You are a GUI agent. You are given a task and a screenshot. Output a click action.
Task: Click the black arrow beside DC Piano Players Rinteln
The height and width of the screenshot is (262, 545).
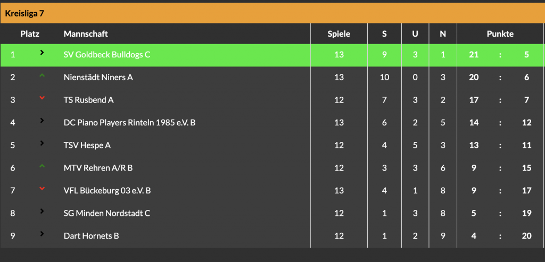pyautogui.click(x=42, y=121)
